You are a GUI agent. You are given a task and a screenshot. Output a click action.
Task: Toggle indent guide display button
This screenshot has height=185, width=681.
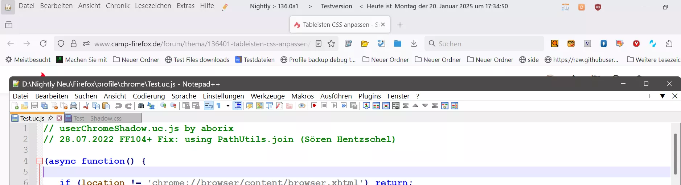point(238,106)
